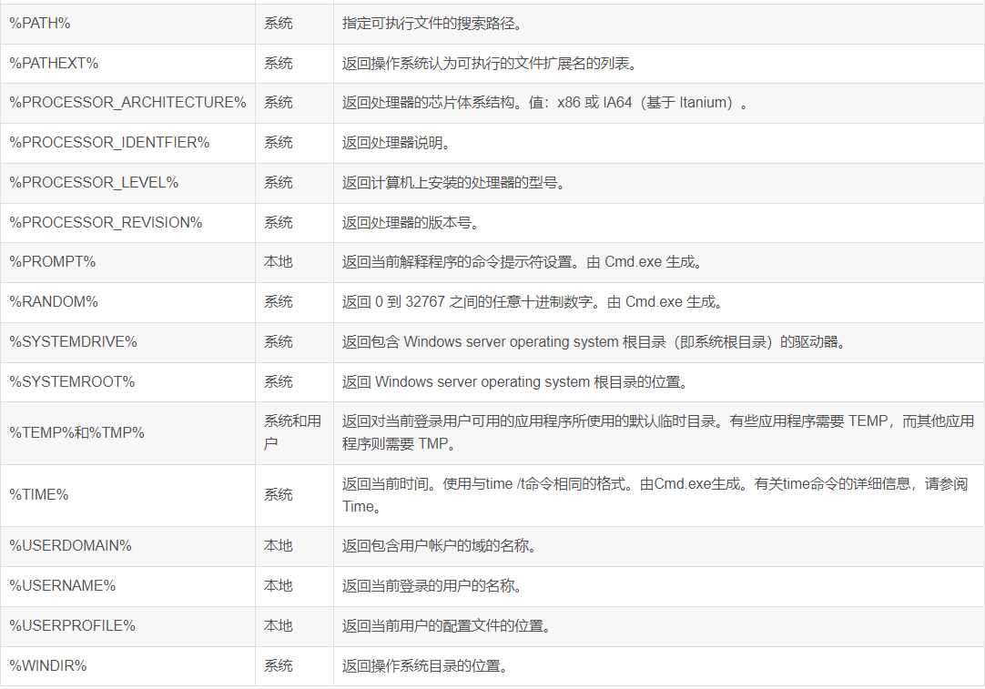Select the %WINDIR% variable name
This screenshot has width=985, height=689.
tap(48, 665)
